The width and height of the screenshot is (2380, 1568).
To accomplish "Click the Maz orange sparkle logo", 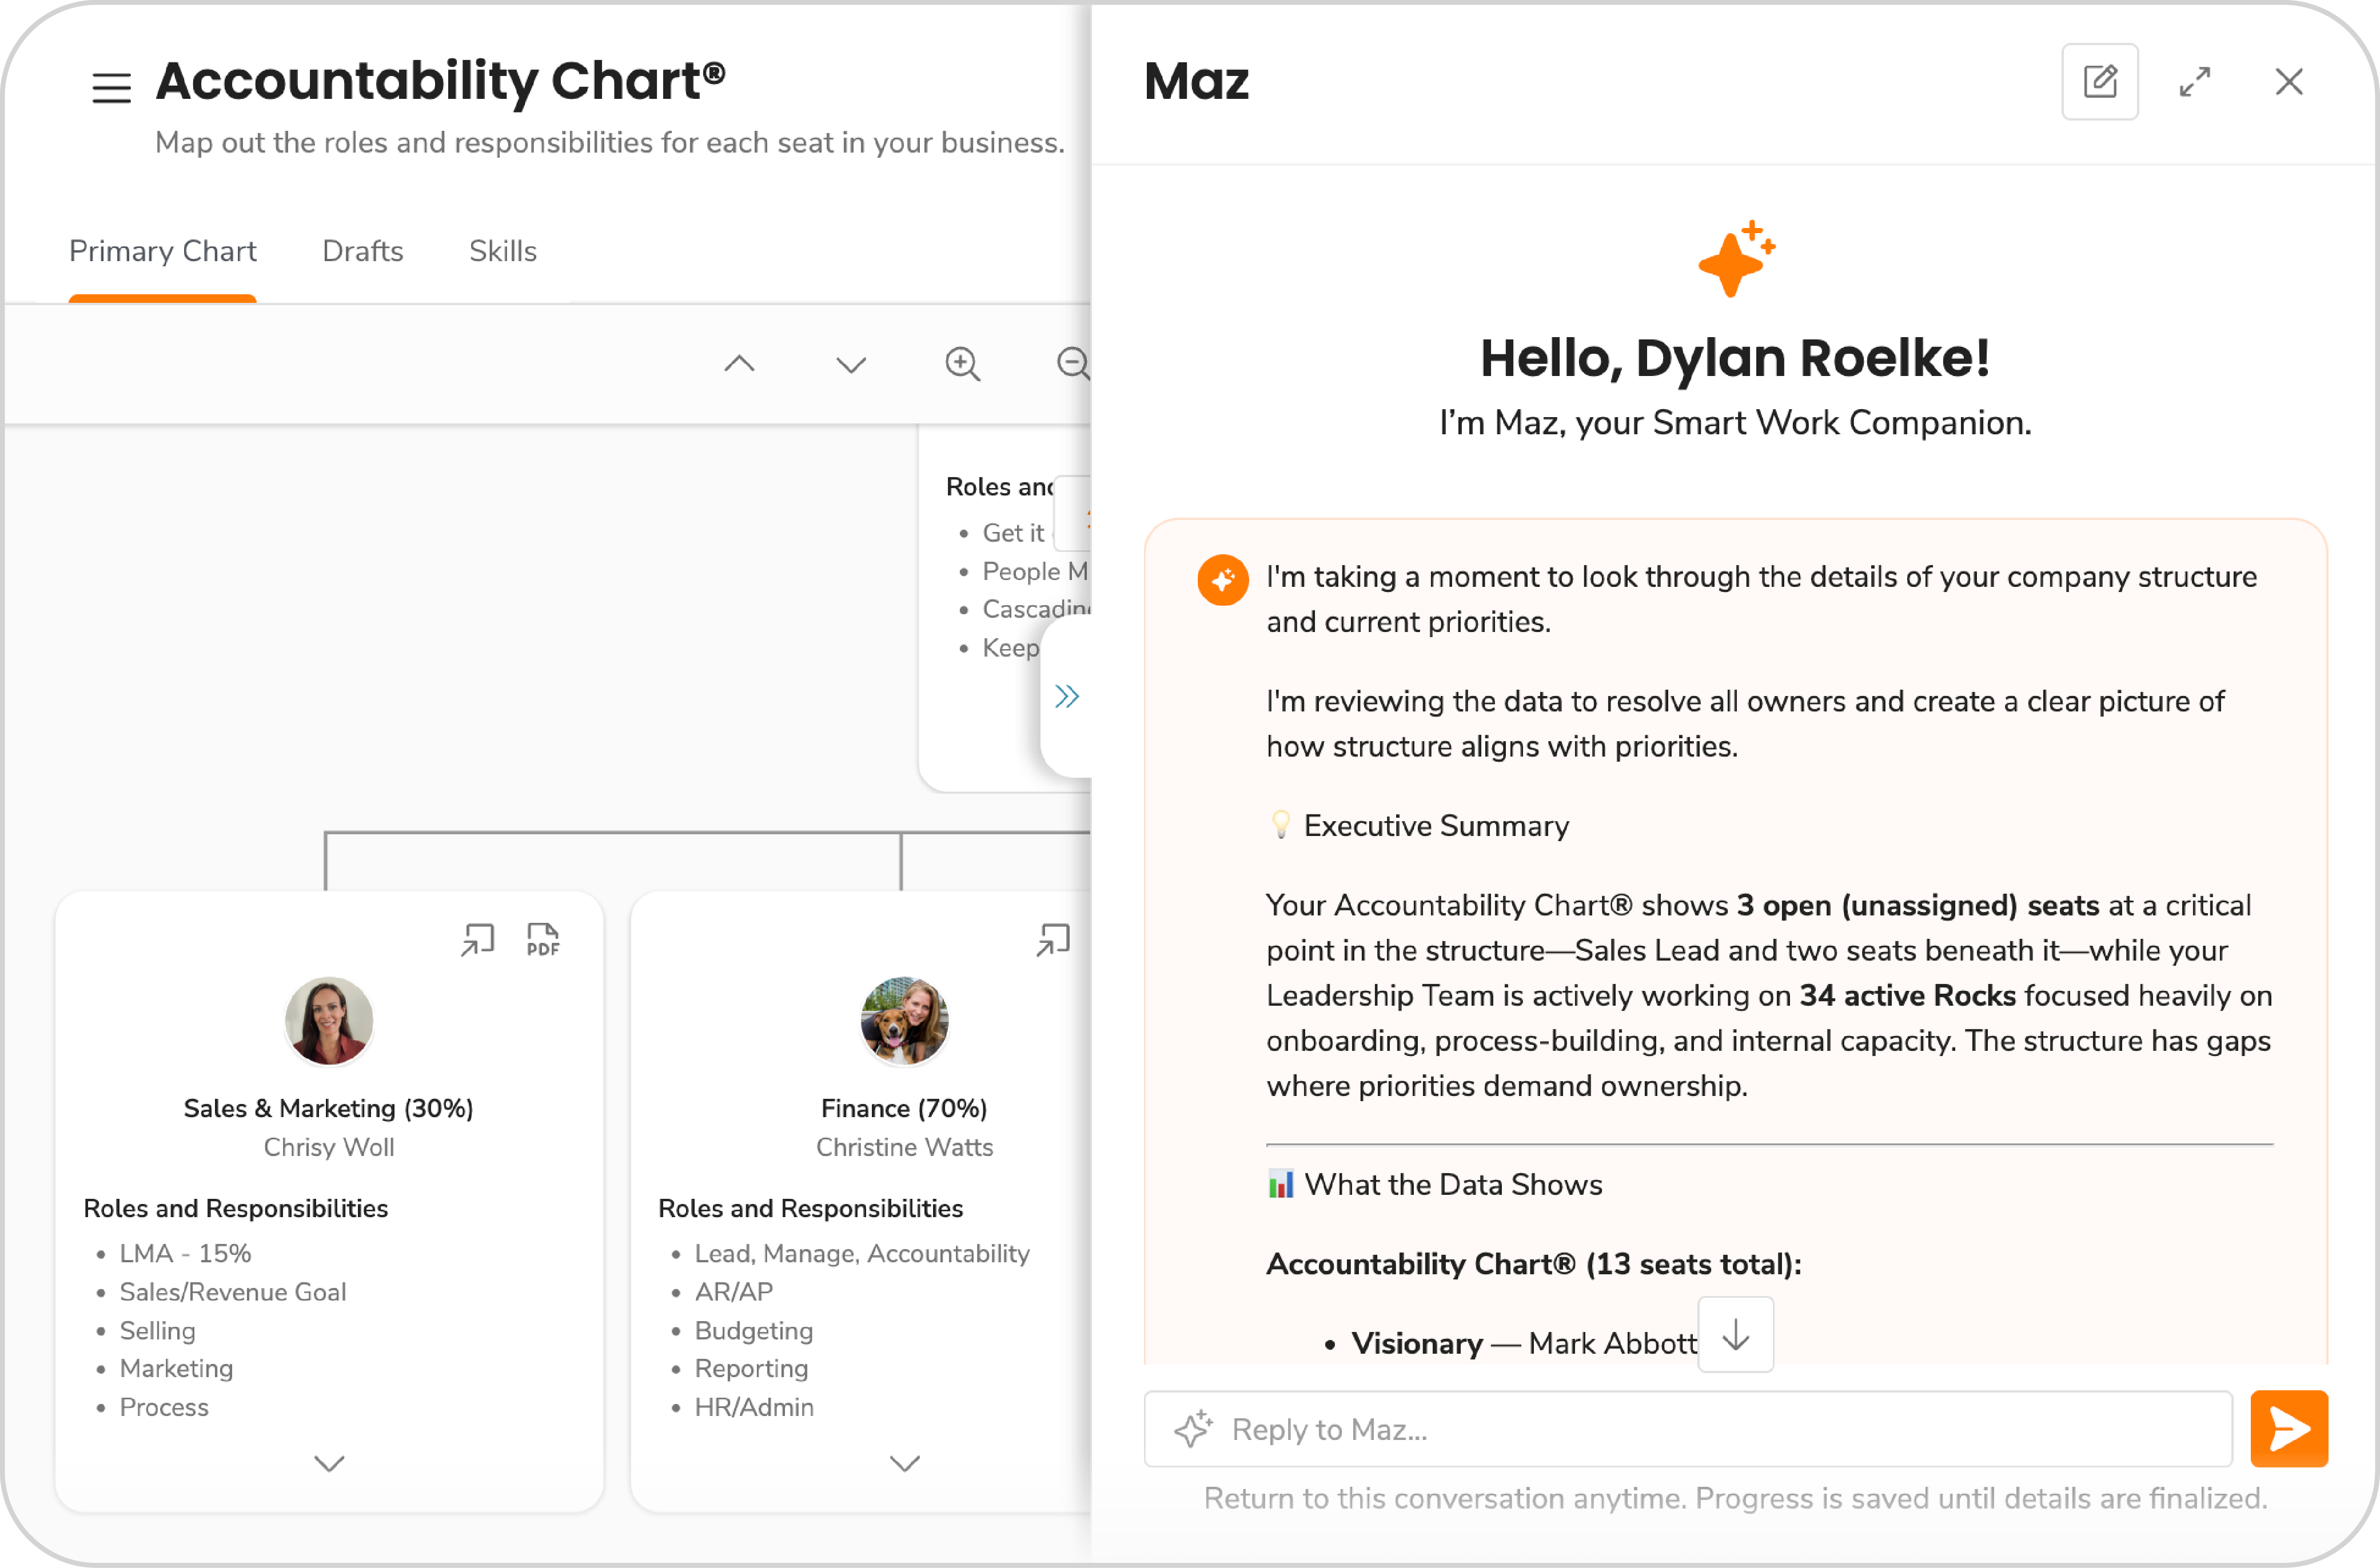I will click(x=1736, y=259).
